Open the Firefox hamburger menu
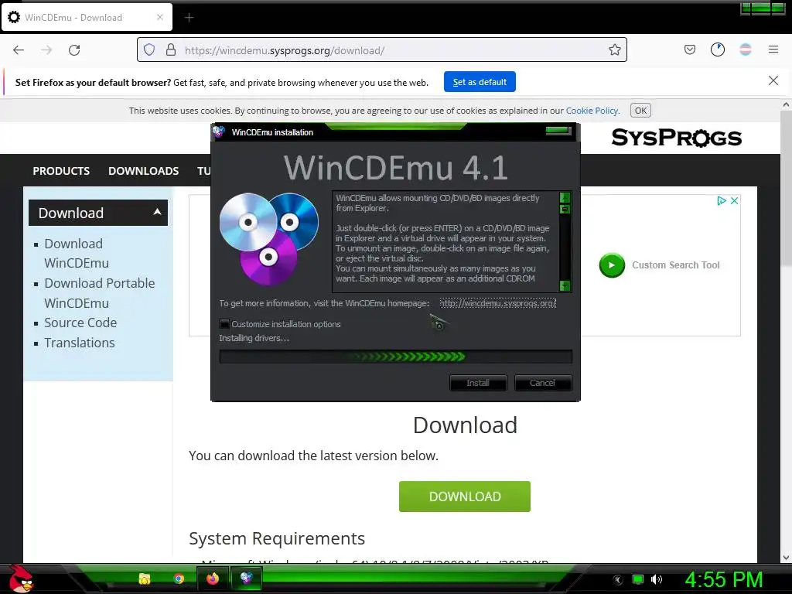 (773, 49)
